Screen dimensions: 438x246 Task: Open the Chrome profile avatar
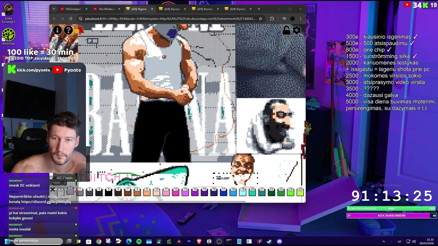point(292,19)
